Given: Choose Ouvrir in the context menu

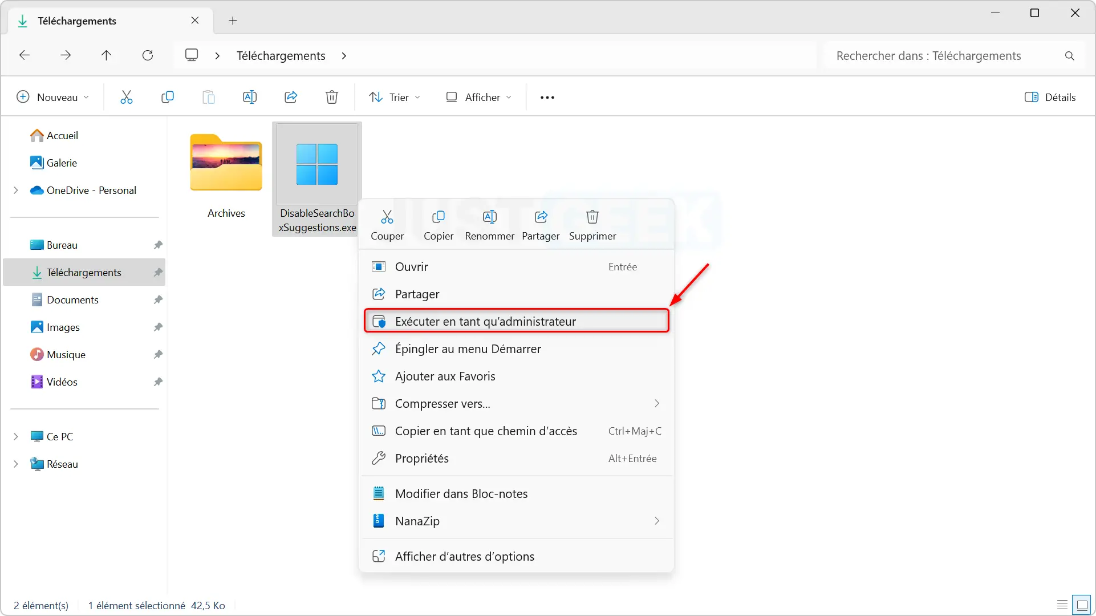Looking at the screenshot, I should tap(516, 267).
